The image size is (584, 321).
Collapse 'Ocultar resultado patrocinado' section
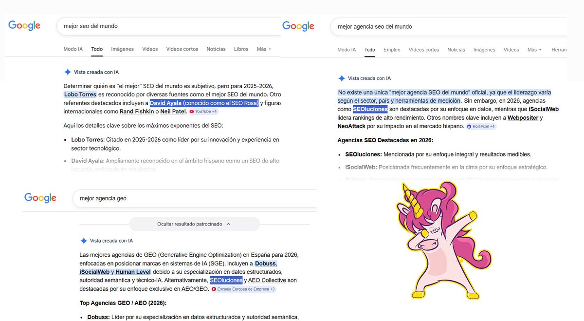[x=194, y=224]
